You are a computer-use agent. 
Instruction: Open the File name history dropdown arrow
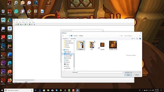click(123, 72)
